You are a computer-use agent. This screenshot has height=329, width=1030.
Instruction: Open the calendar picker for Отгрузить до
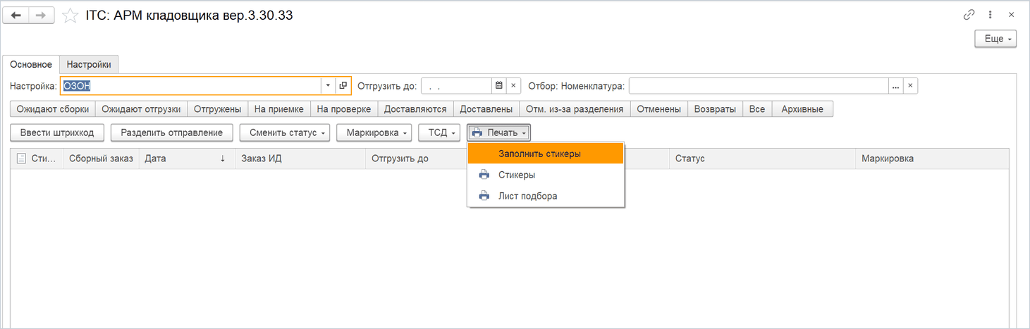(499, 86)
